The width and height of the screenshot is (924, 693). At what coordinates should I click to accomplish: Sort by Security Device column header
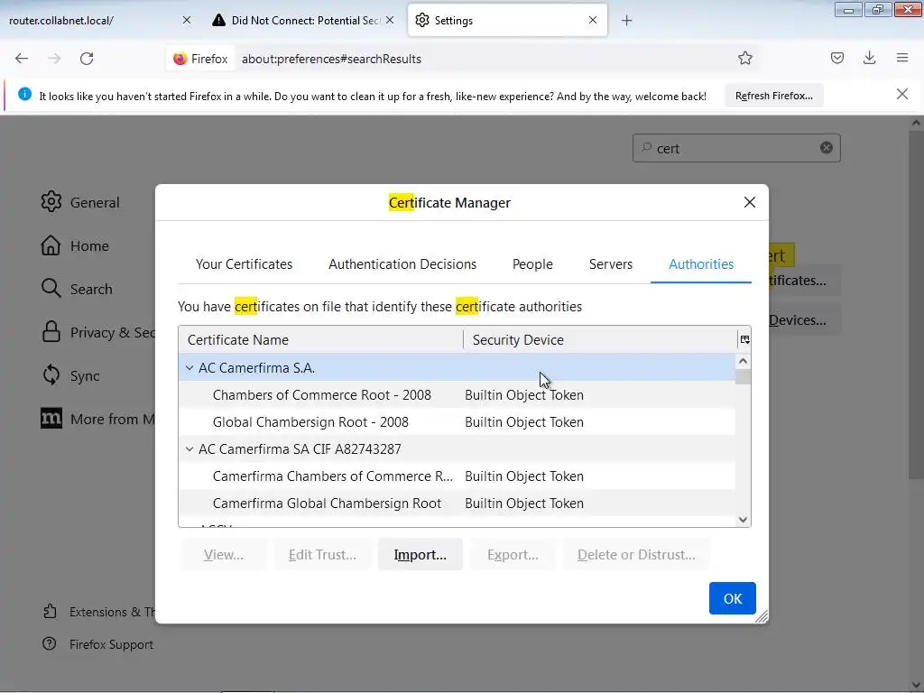point(600,339)
